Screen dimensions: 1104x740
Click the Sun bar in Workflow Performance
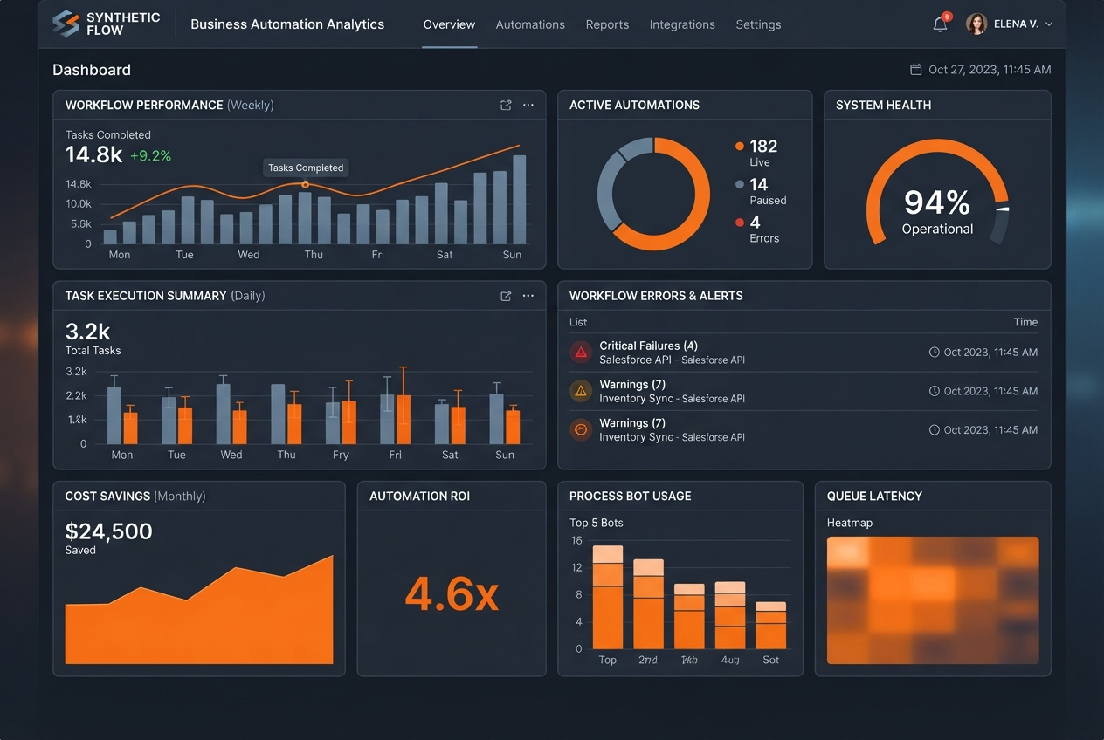(519, 200)
